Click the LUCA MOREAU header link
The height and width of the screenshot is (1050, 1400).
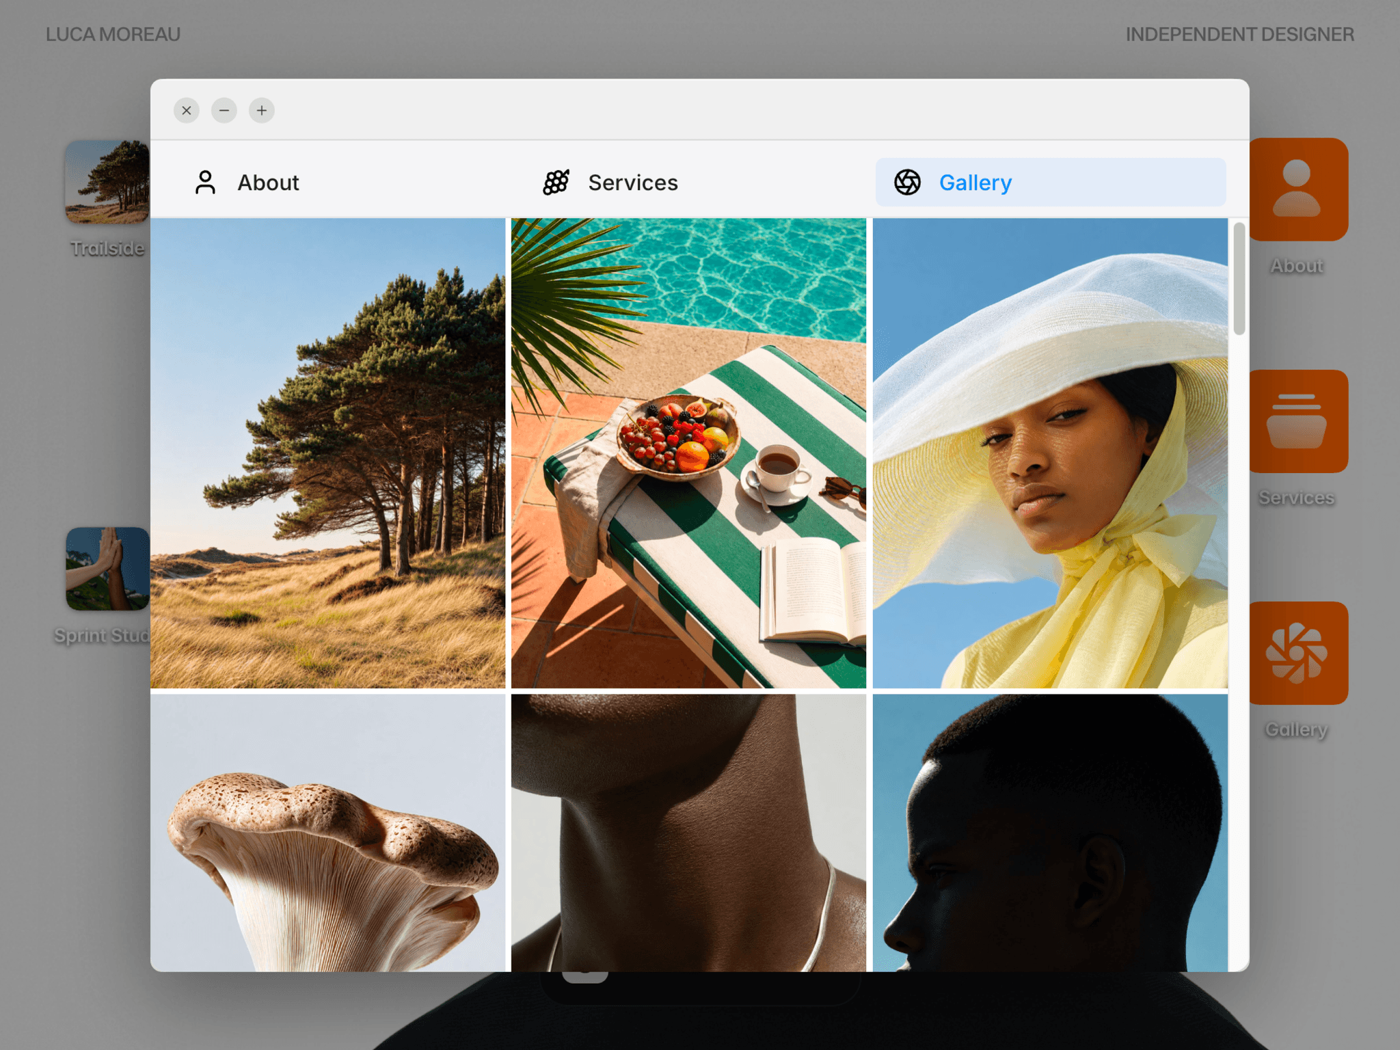113,34
